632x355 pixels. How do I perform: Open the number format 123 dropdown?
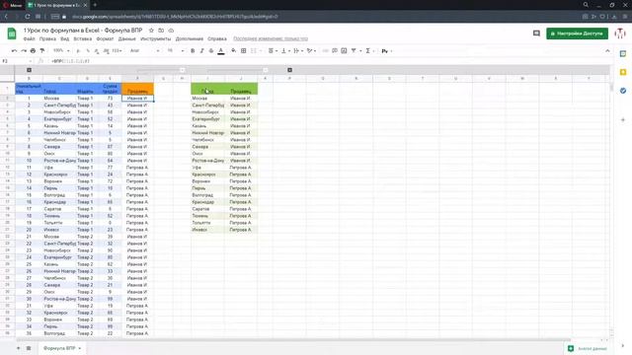[118, 50]
